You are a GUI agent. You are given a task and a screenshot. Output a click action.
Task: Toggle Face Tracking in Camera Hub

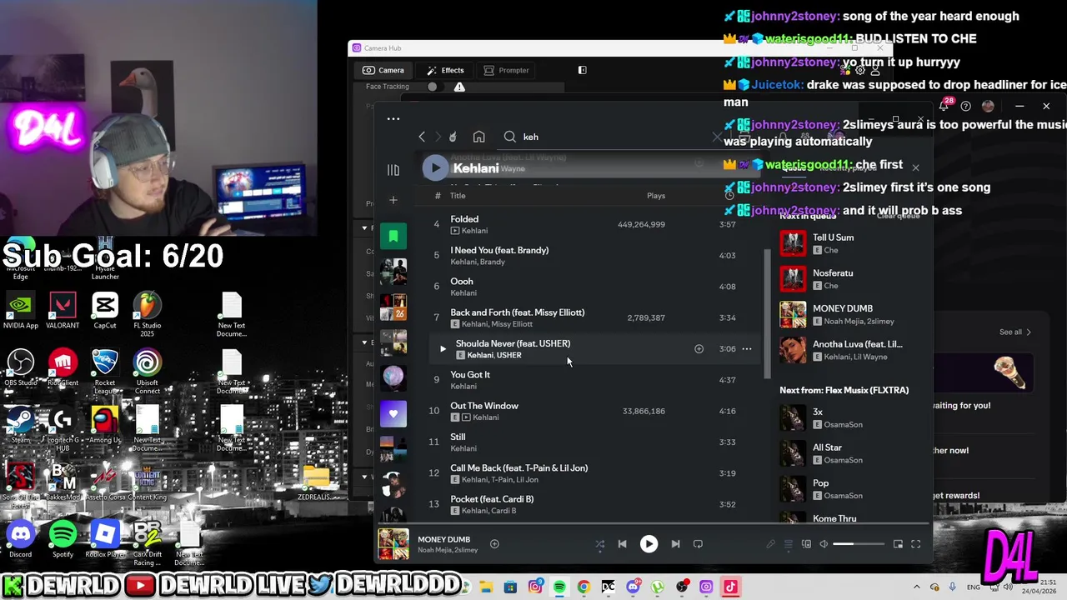[x=432, y=87]
